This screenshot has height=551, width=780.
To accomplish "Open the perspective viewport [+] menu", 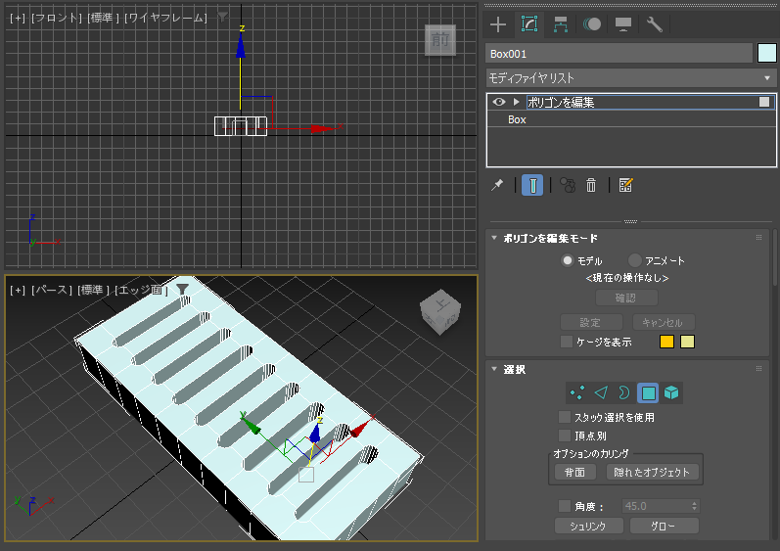I will pyautogui.click(x=18, y=290).
